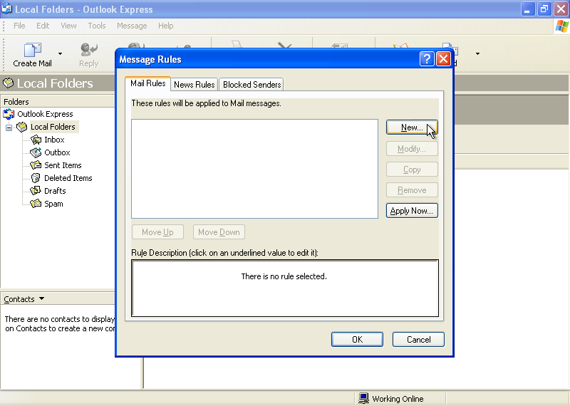
Task: Open the Message menu
Action: click(x=132, y=26)
